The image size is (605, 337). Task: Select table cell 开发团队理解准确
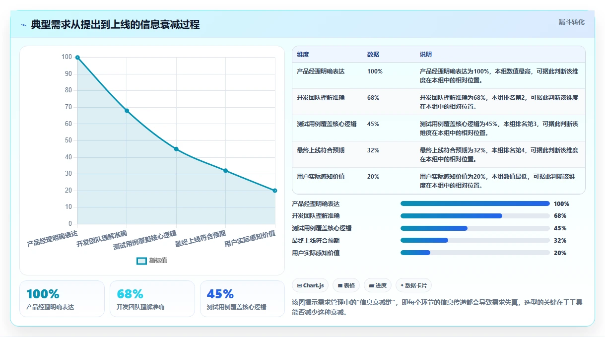[x=321, y=98]
